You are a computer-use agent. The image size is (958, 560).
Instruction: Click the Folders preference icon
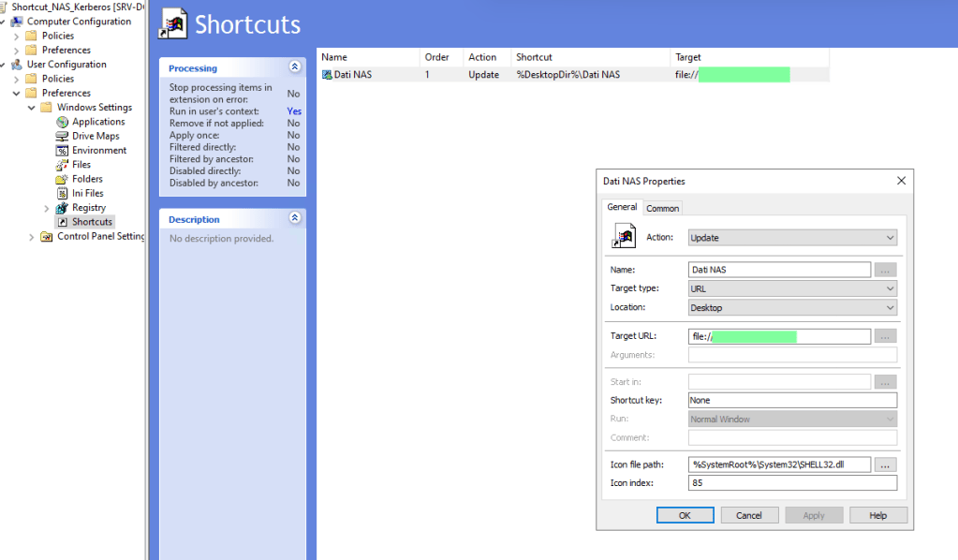[x=62, y=179]
